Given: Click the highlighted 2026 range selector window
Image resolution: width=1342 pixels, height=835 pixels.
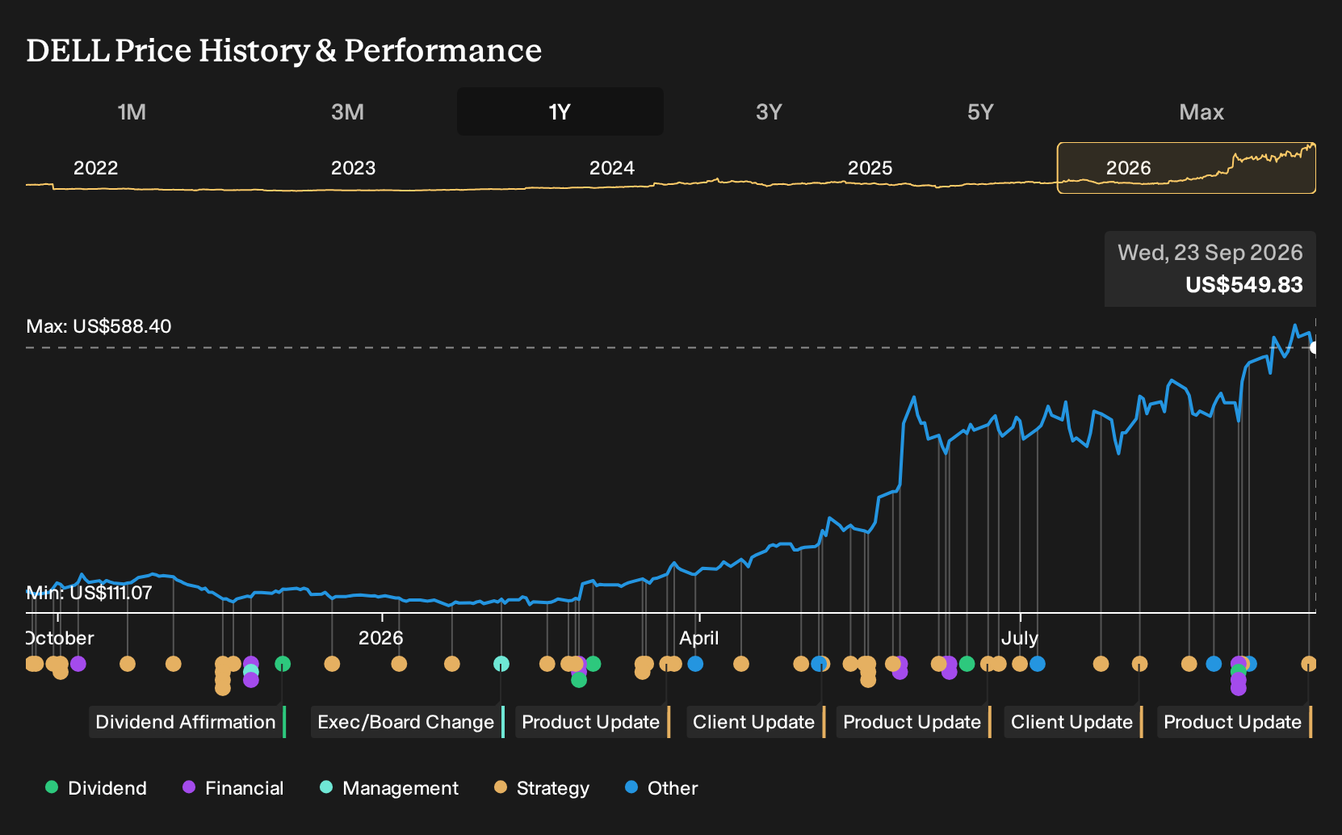Looking at the screenshot, I should (x=1186, y=168).
